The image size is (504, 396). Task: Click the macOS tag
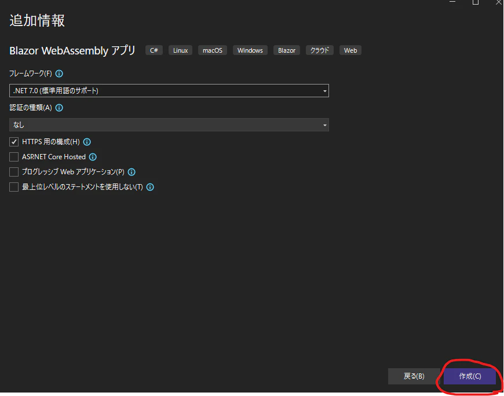(213, 50)
